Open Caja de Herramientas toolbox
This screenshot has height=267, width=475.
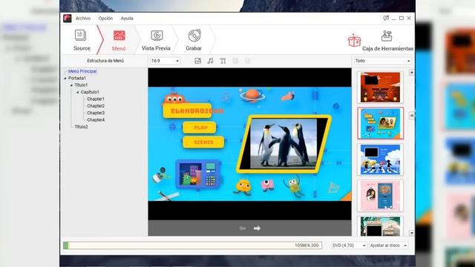387,41
